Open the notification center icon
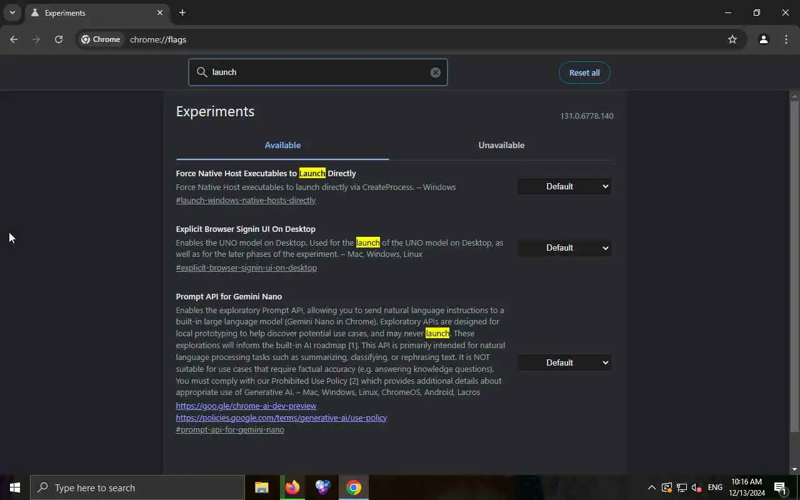The image size is (800, 500). pyautogui.click(x=780, y=487)
